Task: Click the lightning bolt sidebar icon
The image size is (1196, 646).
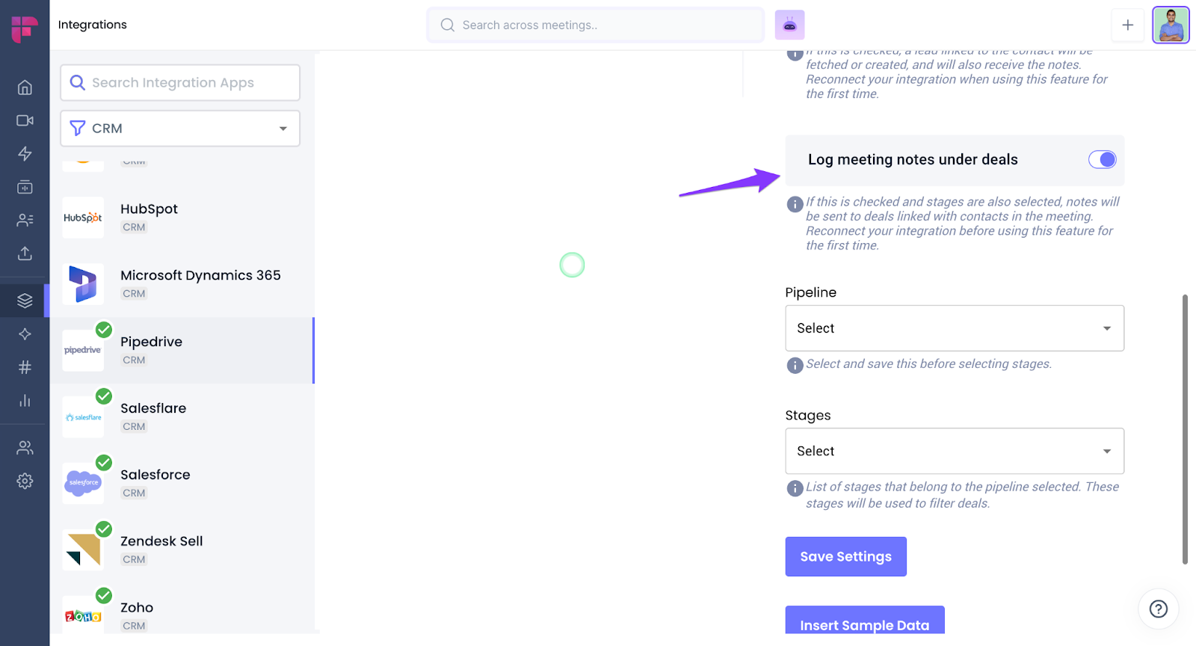Action: click(x=25, y=154)
